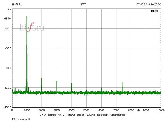167x125 pixels.
Task: Select the harmonic peak at 2000 Hz
Action: [42, 78]
